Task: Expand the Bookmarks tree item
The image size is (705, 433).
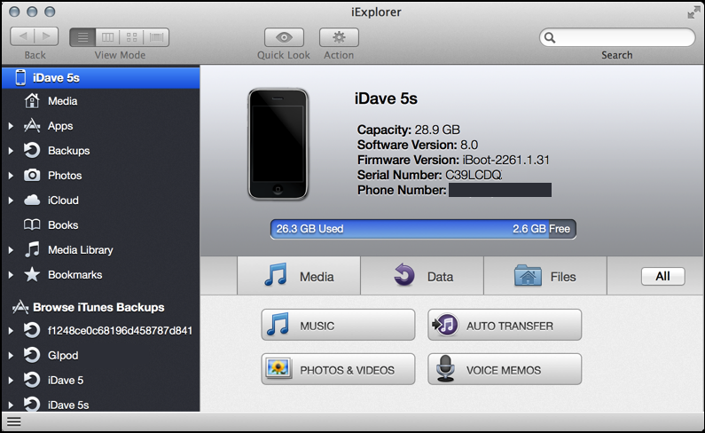Action: [x=11, y=274]
